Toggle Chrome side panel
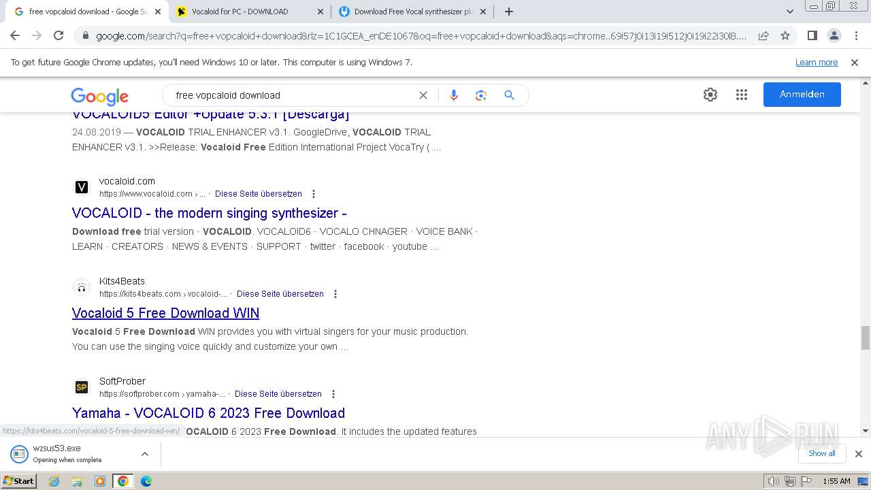Image resolution: width=871 pixels, height=490 pixels. click(812, 35)
